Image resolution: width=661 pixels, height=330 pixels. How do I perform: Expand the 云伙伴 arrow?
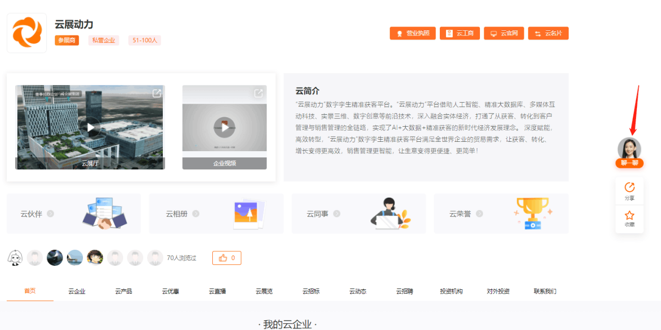pyautogui.click(x=50, y=214)
